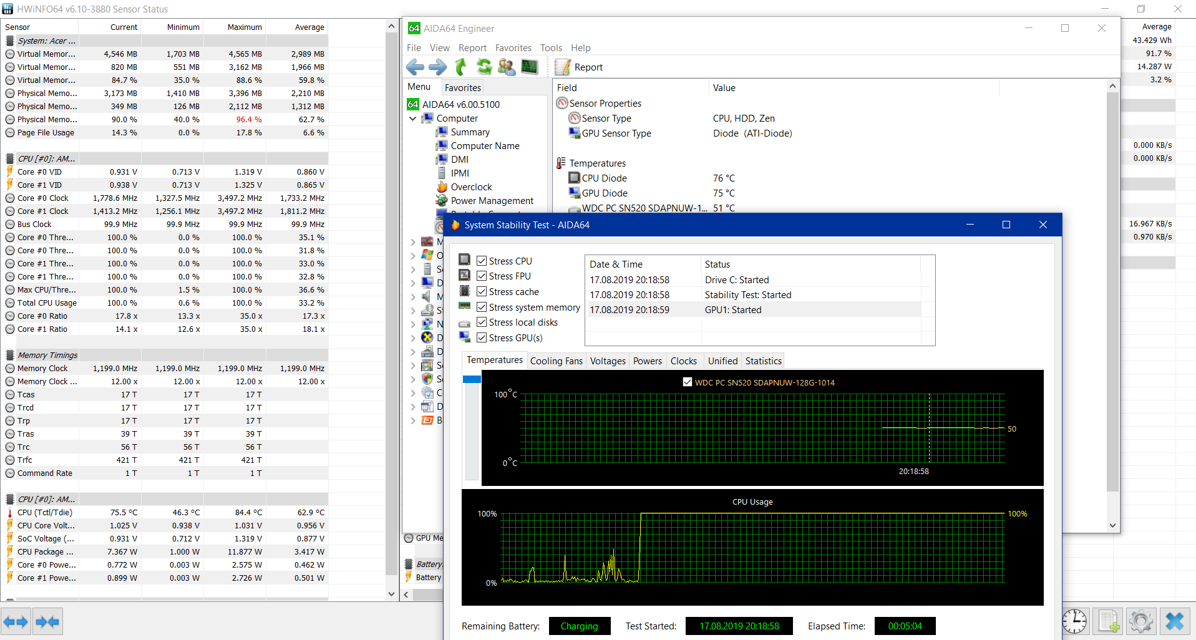Switch to Clocks tab
Screen dimensions: 1196x640
pos(683,361)
